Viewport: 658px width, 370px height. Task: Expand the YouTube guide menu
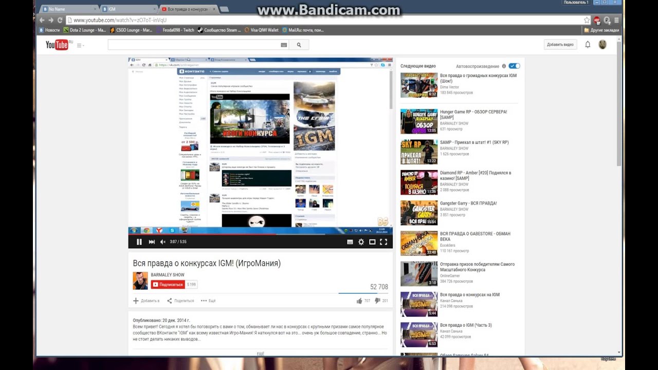tap(80, 46)
